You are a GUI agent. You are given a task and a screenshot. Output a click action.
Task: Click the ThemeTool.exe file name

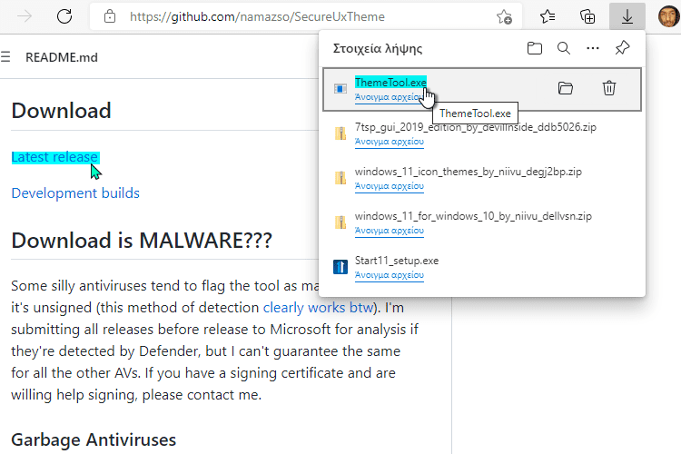point(390,82)
